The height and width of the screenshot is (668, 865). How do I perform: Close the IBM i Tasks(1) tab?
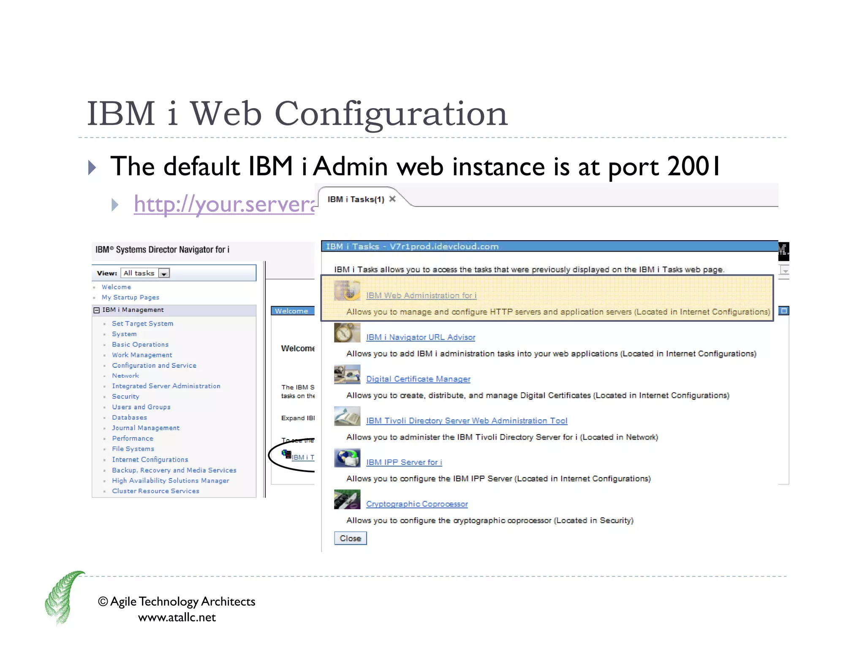click(x=392, y=199)
